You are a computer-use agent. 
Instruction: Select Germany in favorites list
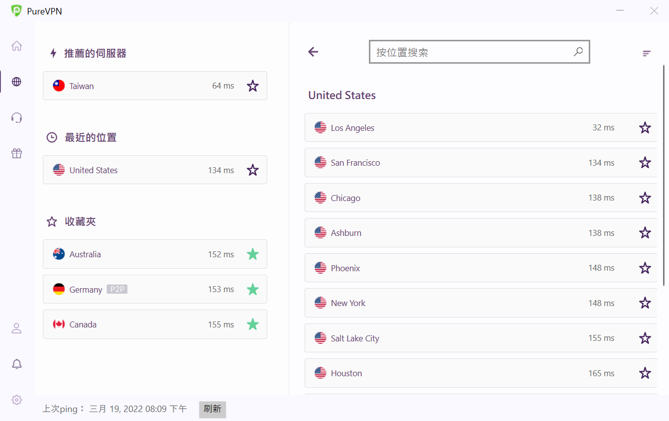(155, 289)
